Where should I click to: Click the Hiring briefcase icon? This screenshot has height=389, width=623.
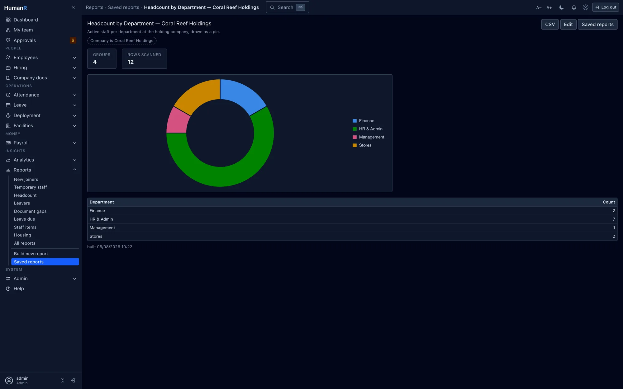pos(8,68)
